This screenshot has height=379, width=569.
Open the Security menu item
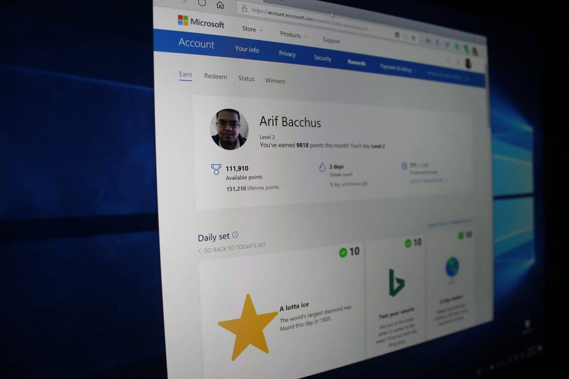tap(322, 58)
